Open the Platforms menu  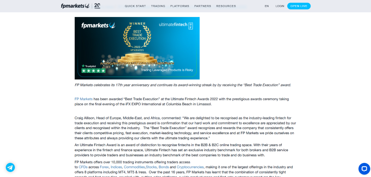180,6
